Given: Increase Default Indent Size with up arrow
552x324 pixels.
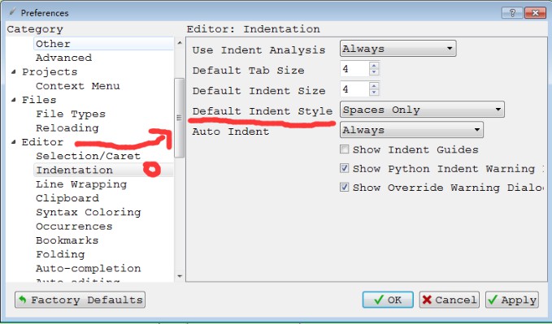Looking at the screenshot, I should (x=374, y=85).
